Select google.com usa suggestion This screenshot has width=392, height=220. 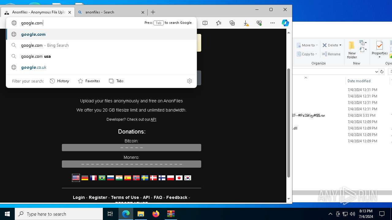click(101, 56)
